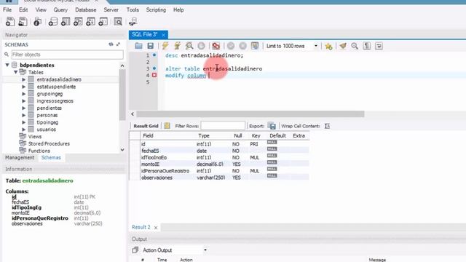Screen dimensions: 466x262
Task: Execute the SQL script with lightning icon
Action: 165,46
